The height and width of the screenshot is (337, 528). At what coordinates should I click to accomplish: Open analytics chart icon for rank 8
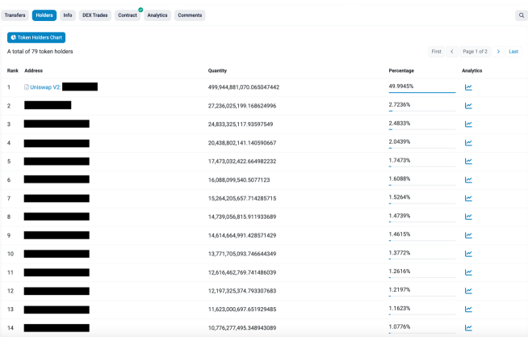click(468, 217)
